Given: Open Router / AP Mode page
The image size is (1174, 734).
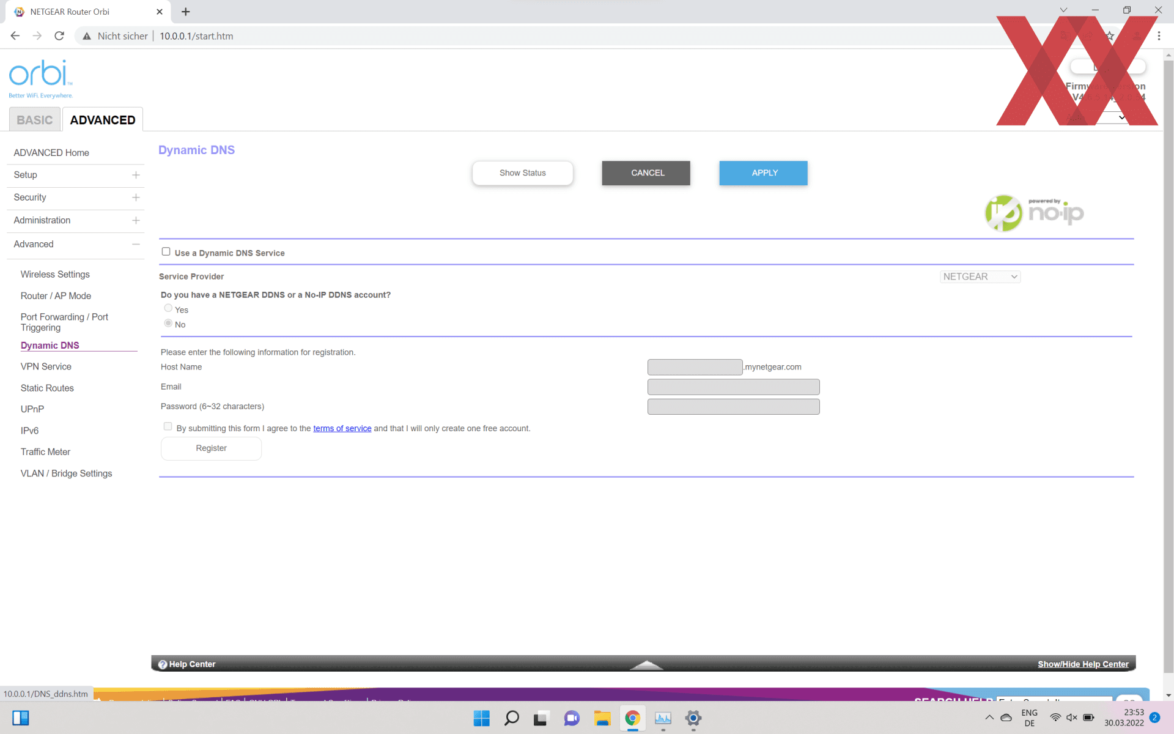Looking at the screenshot, I should (56, 296).
